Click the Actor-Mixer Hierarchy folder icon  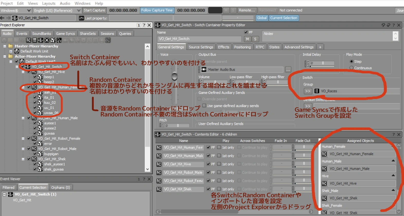(11, 56)
